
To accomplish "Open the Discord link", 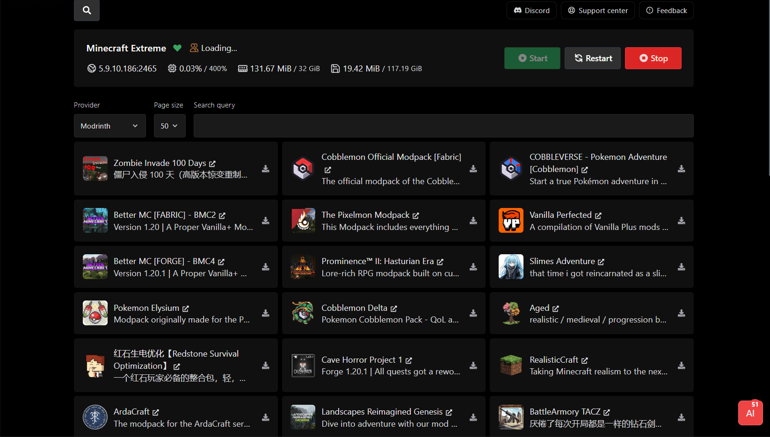I will pyautogui.click(x=531, y=10).
